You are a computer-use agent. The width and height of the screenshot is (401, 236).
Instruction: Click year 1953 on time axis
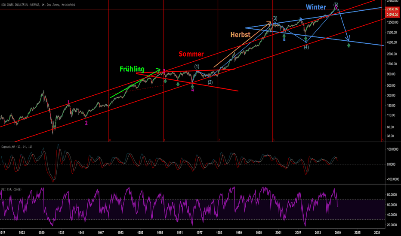tap(120, 233)
